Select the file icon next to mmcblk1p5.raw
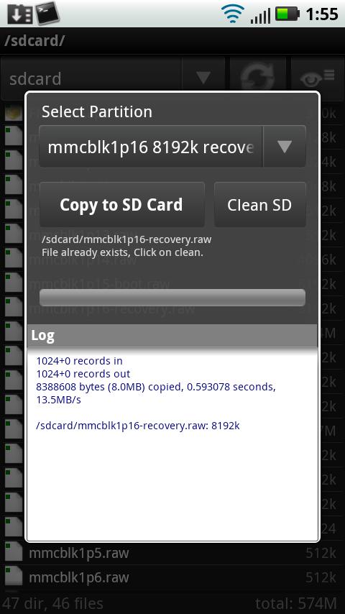 pos(14,553)
